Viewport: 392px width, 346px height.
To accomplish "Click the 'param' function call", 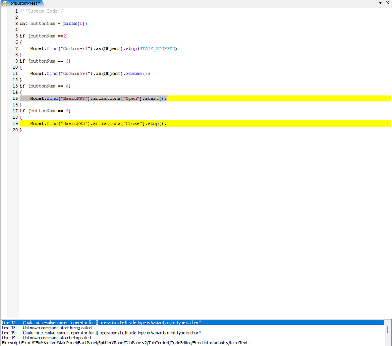I will pyautogui.click(x=70, y=24).
